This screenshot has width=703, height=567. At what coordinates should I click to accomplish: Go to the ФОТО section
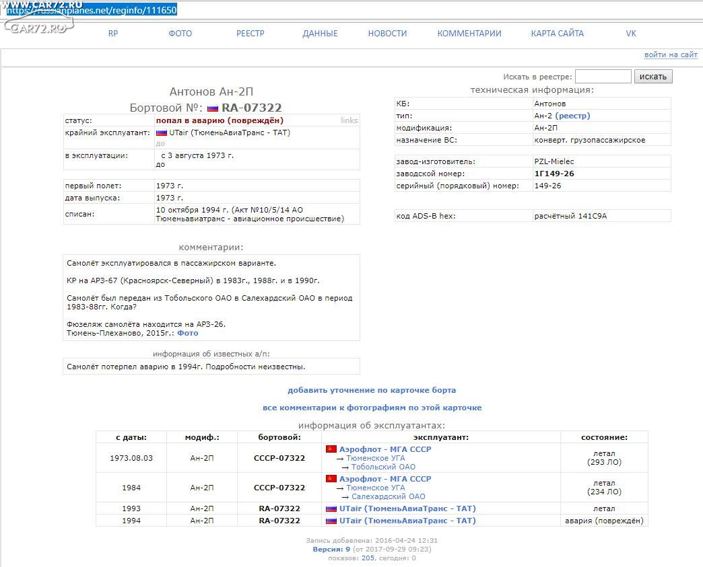coord(180,34)
